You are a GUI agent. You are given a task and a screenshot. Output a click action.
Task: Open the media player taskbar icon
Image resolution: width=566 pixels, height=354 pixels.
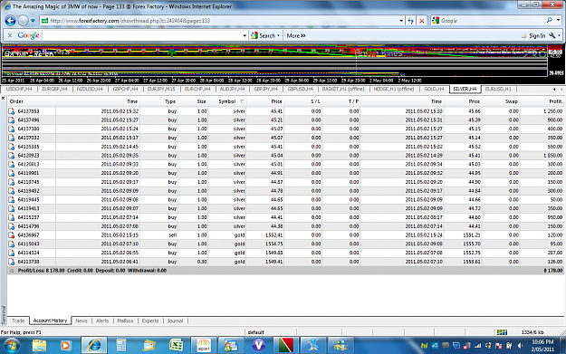[65, 346]
